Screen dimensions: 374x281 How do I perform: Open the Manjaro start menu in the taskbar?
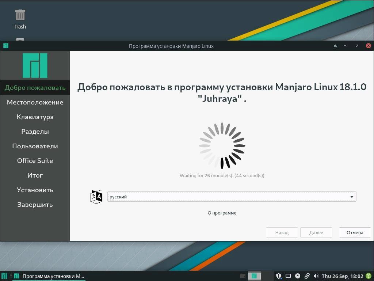[x=4, y=276]
